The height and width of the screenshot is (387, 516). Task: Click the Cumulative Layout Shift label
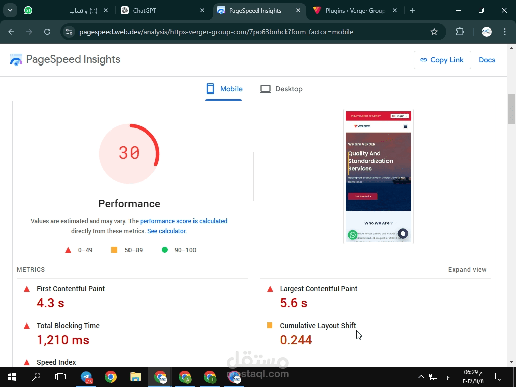pos(318,326)
